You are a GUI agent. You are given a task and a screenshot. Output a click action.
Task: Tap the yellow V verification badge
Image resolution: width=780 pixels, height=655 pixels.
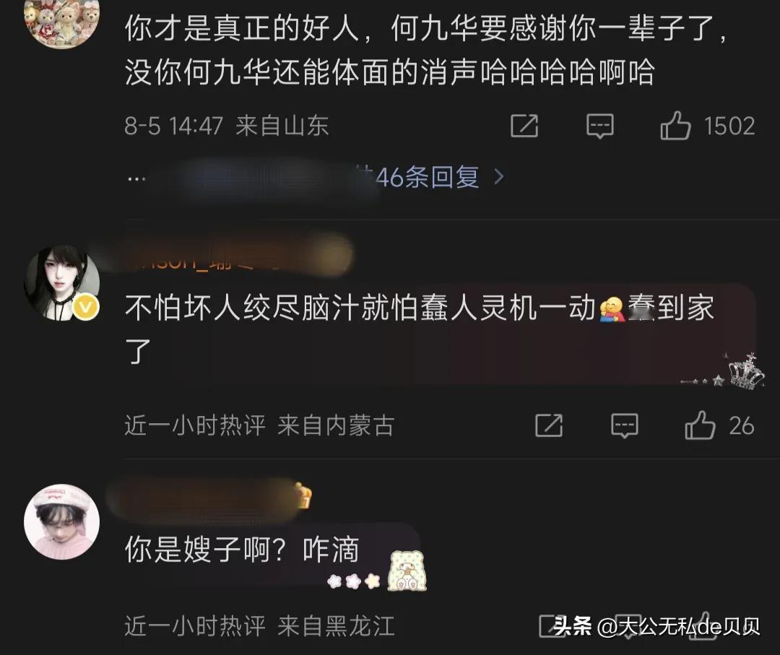[87, 308]
